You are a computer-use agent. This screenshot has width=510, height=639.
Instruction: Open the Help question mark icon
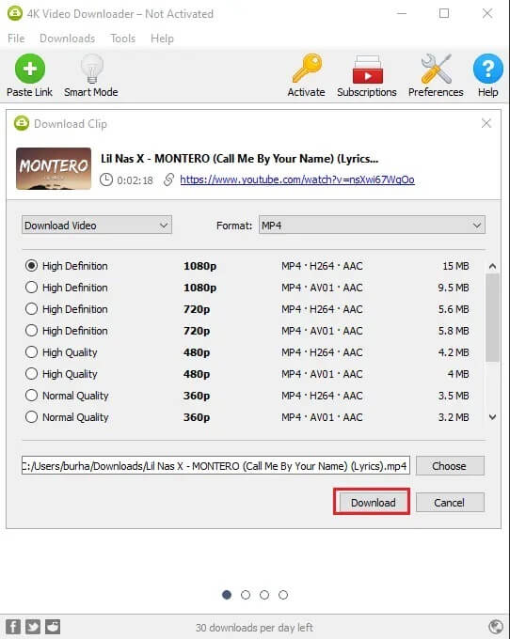point(488,69)
